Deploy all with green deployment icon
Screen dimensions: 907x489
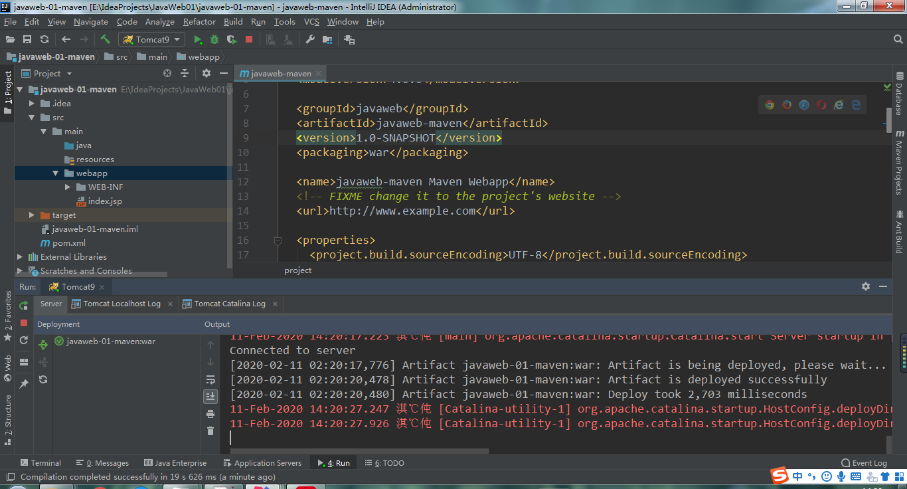pyautogui.click(x=43, y=345)
